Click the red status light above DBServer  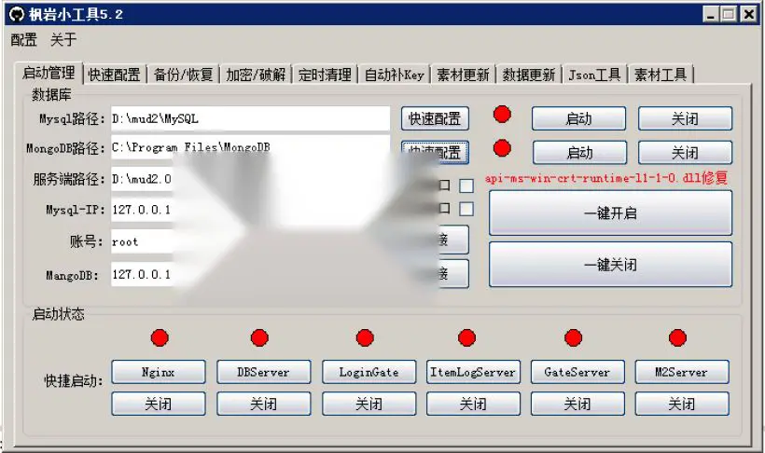(x=259, y=337)
